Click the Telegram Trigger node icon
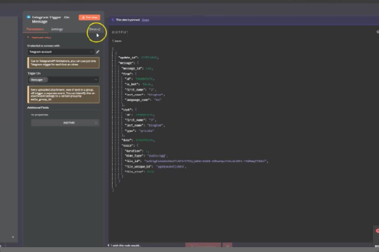 click(29, 17)
